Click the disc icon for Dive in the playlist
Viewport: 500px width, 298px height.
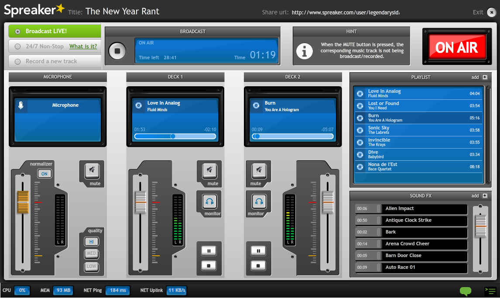(x=360, y=155)
